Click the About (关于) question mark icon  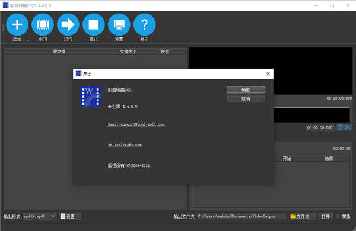(x=145, y=24)
